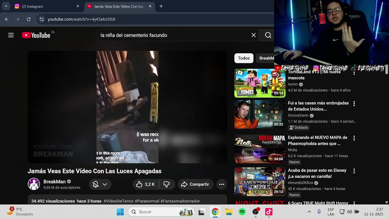Run the search with the magnifier icon
Screen dimensions: 389x219
(x=268, y=35)
